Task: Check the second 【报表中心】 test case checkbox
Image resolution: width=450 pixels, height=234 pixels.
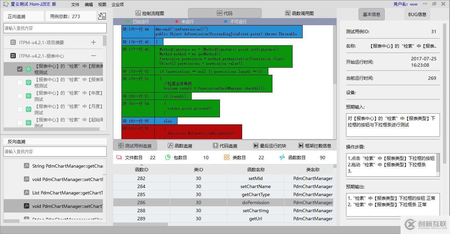Action: click(x=20, y=82)
